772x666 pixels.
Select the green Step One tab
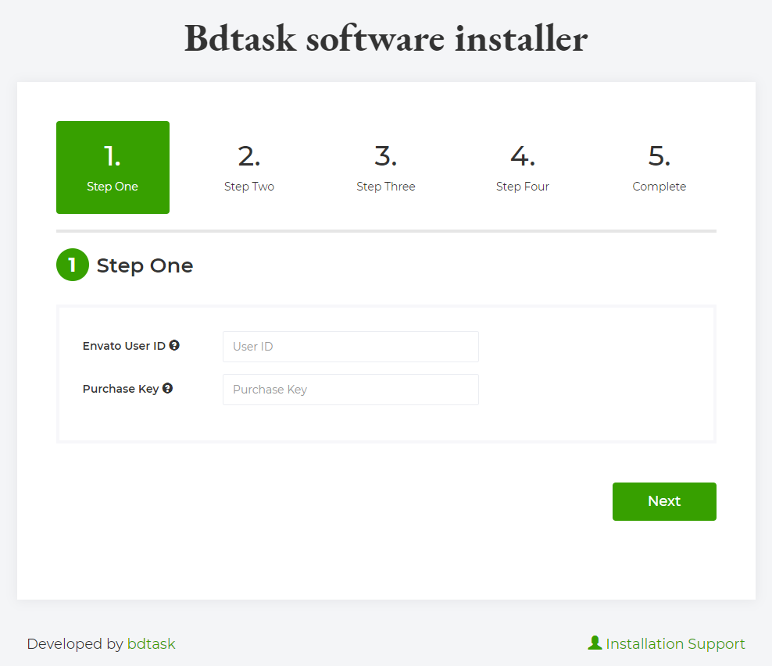(x=113, y=167)
